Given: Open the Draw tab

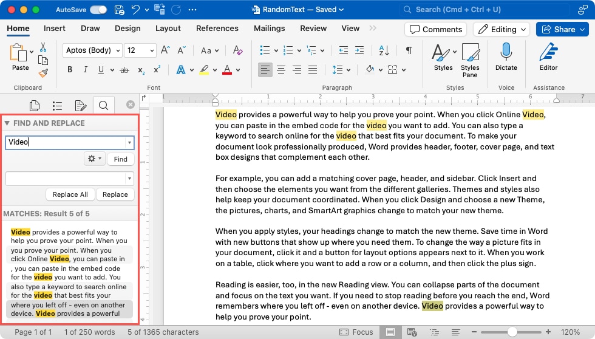Looking at the screenshot, I should (90, 28).
